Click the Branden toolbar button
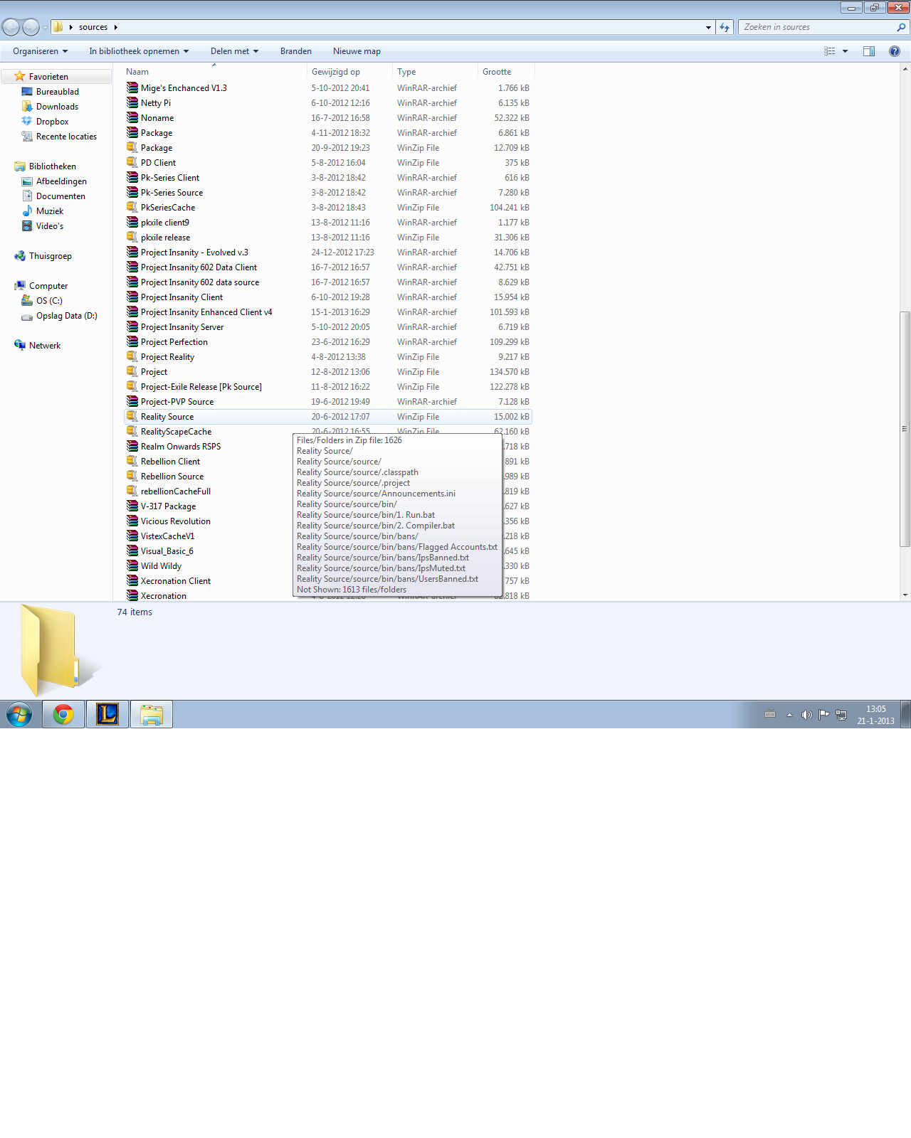 [x=296, y=51]
